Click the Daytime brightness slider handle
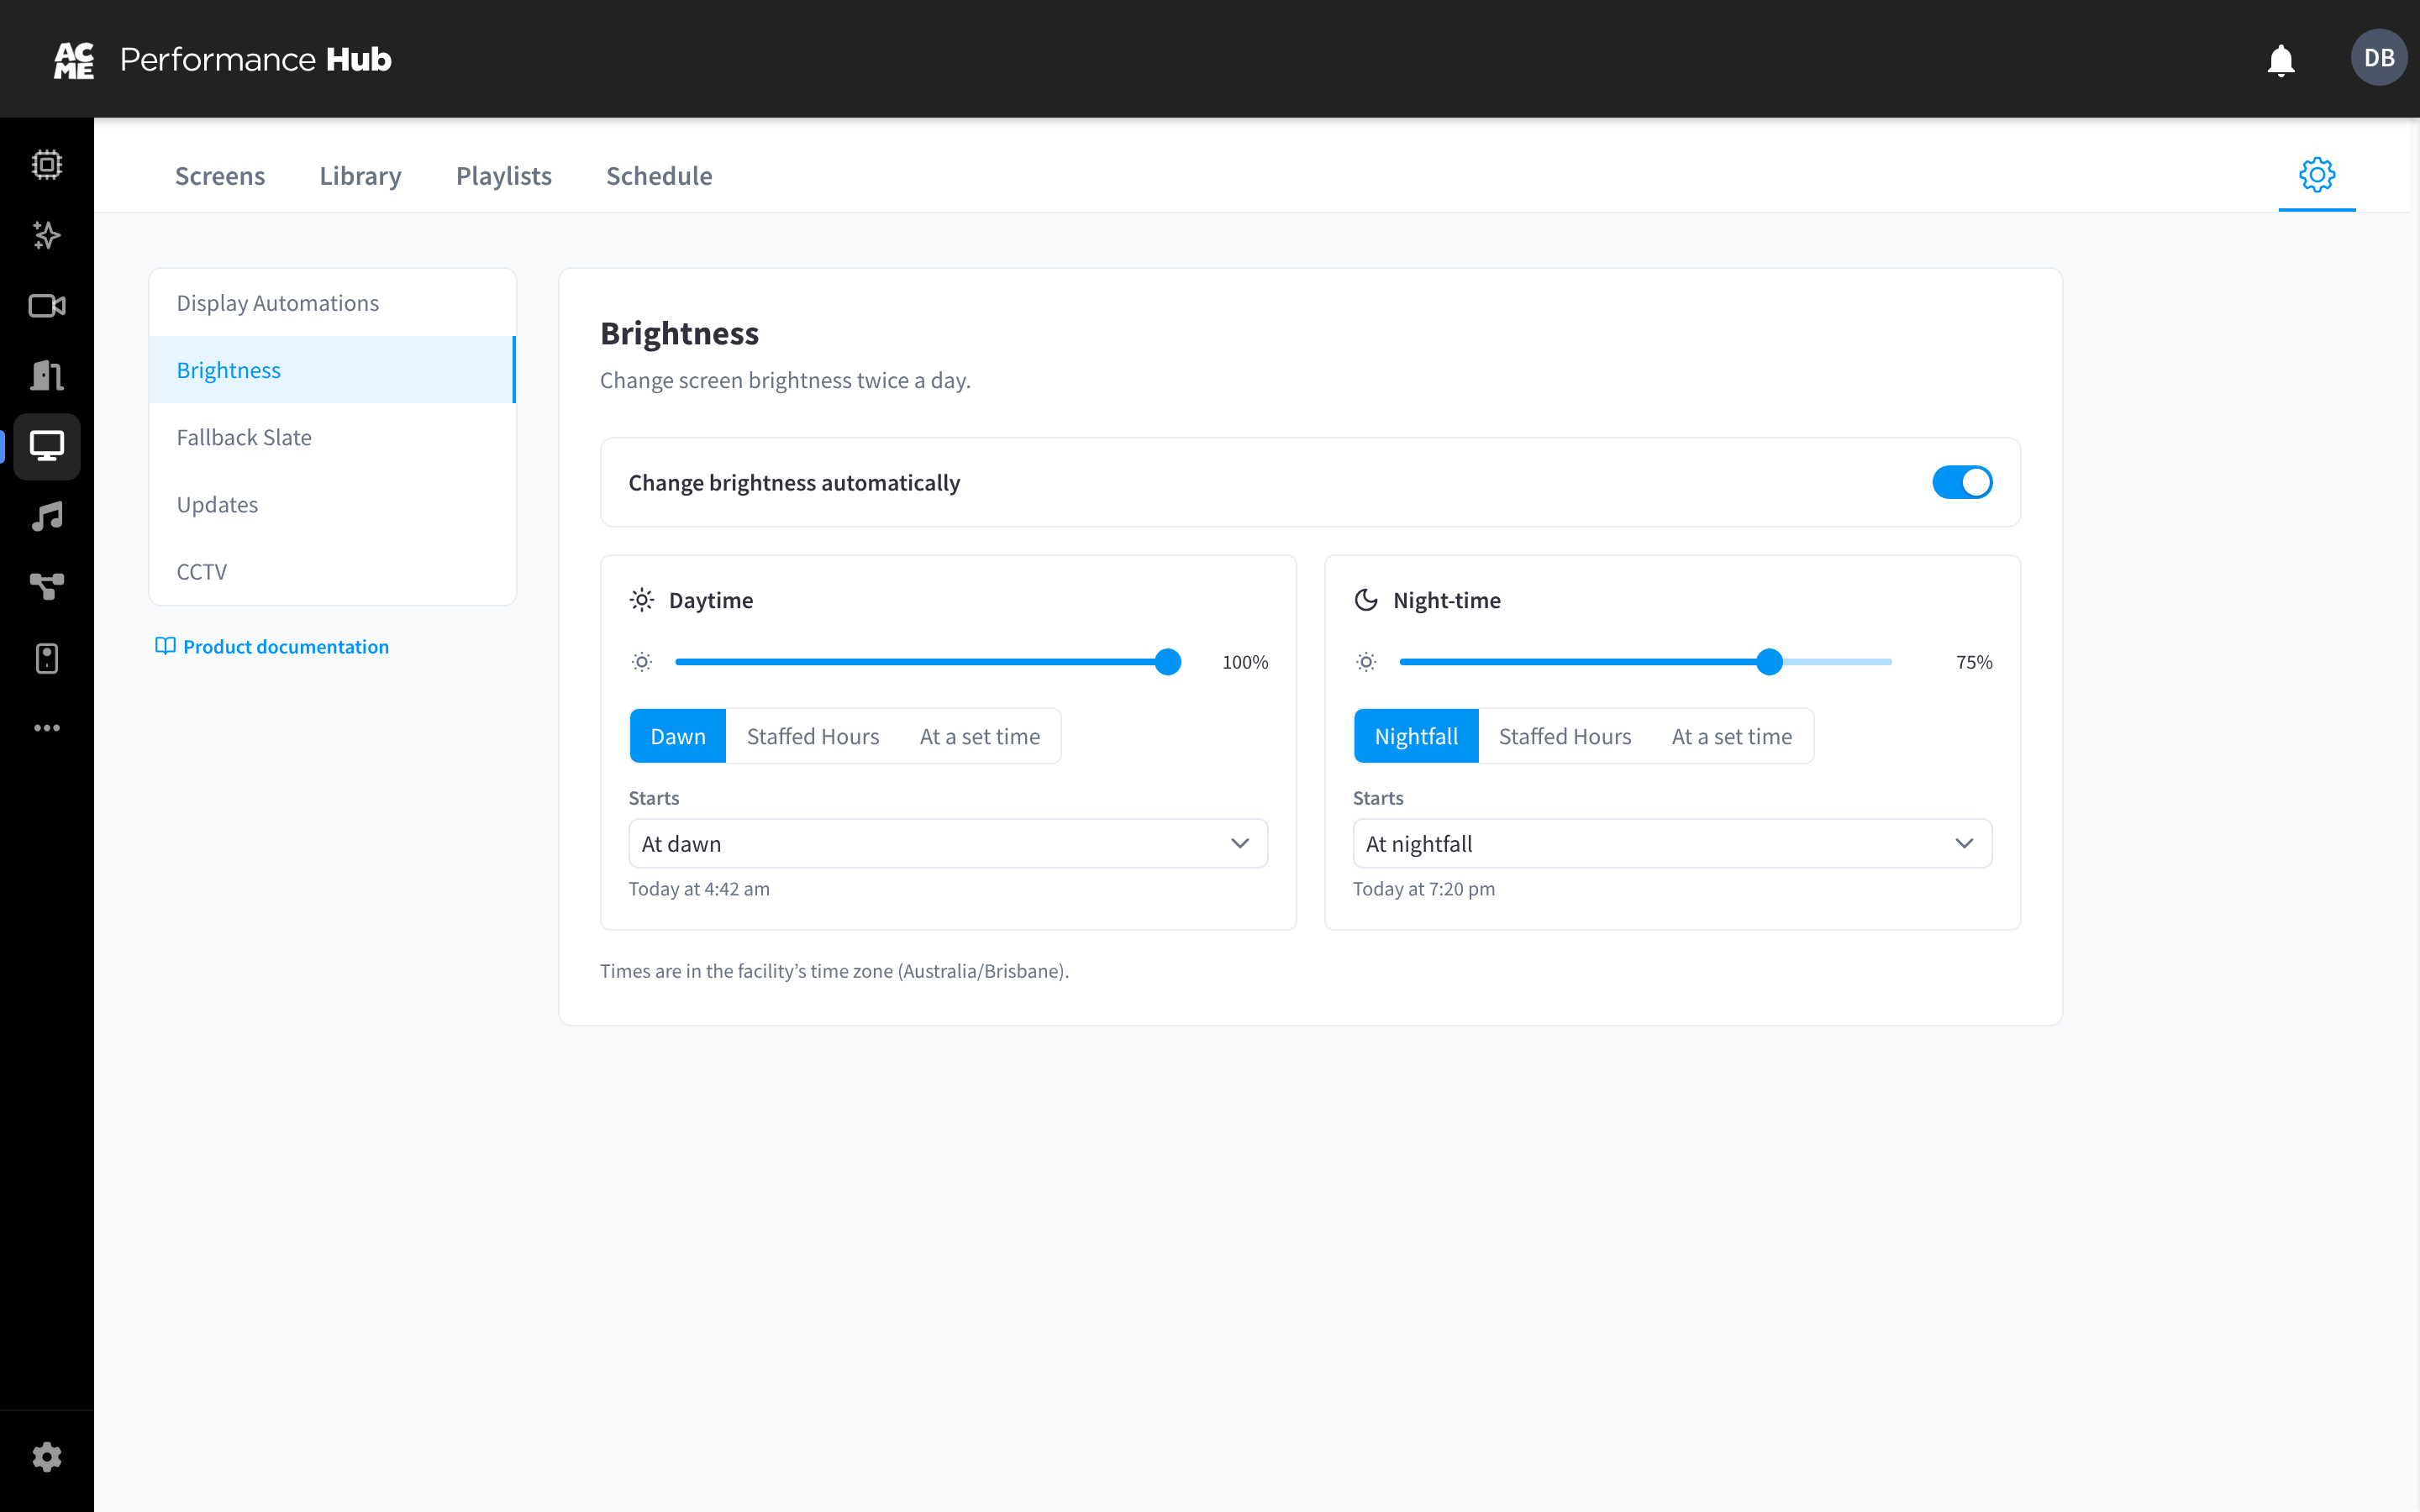Screen dimensions: 2420x1512 coord(1167,662)
